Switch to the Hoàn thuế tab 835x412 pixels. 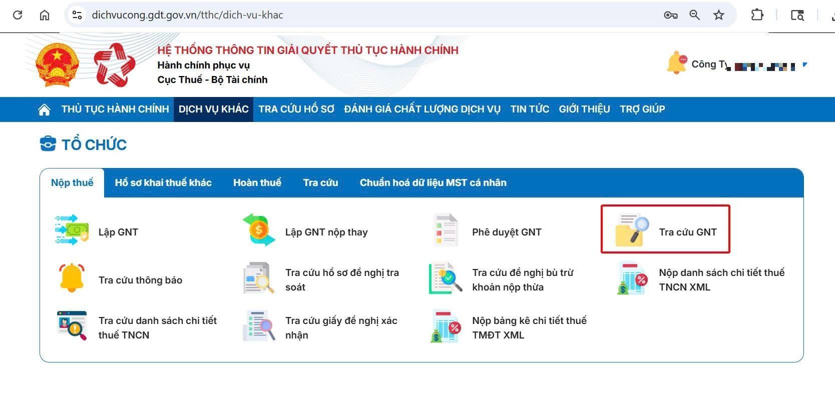click(x=257, y=183)
